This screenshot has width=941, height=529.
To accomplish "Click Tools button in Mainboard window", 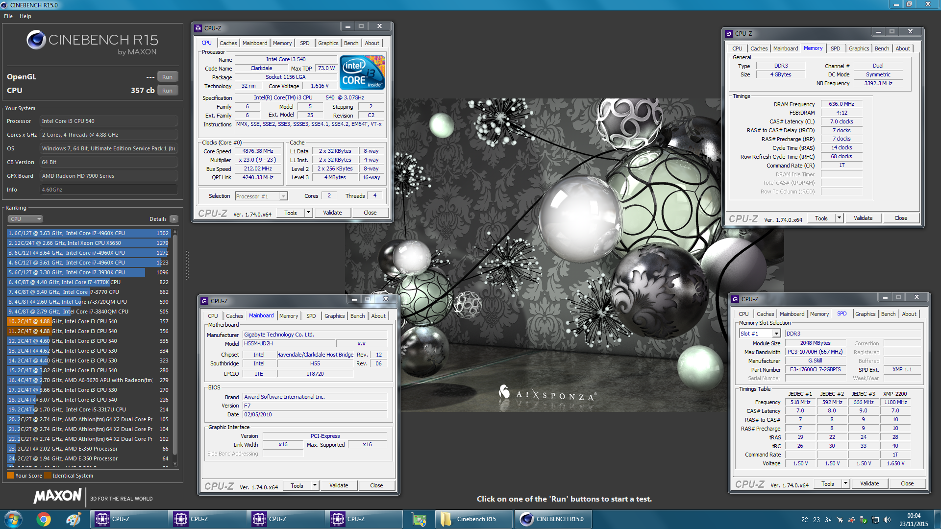I will tap(297, 485).
